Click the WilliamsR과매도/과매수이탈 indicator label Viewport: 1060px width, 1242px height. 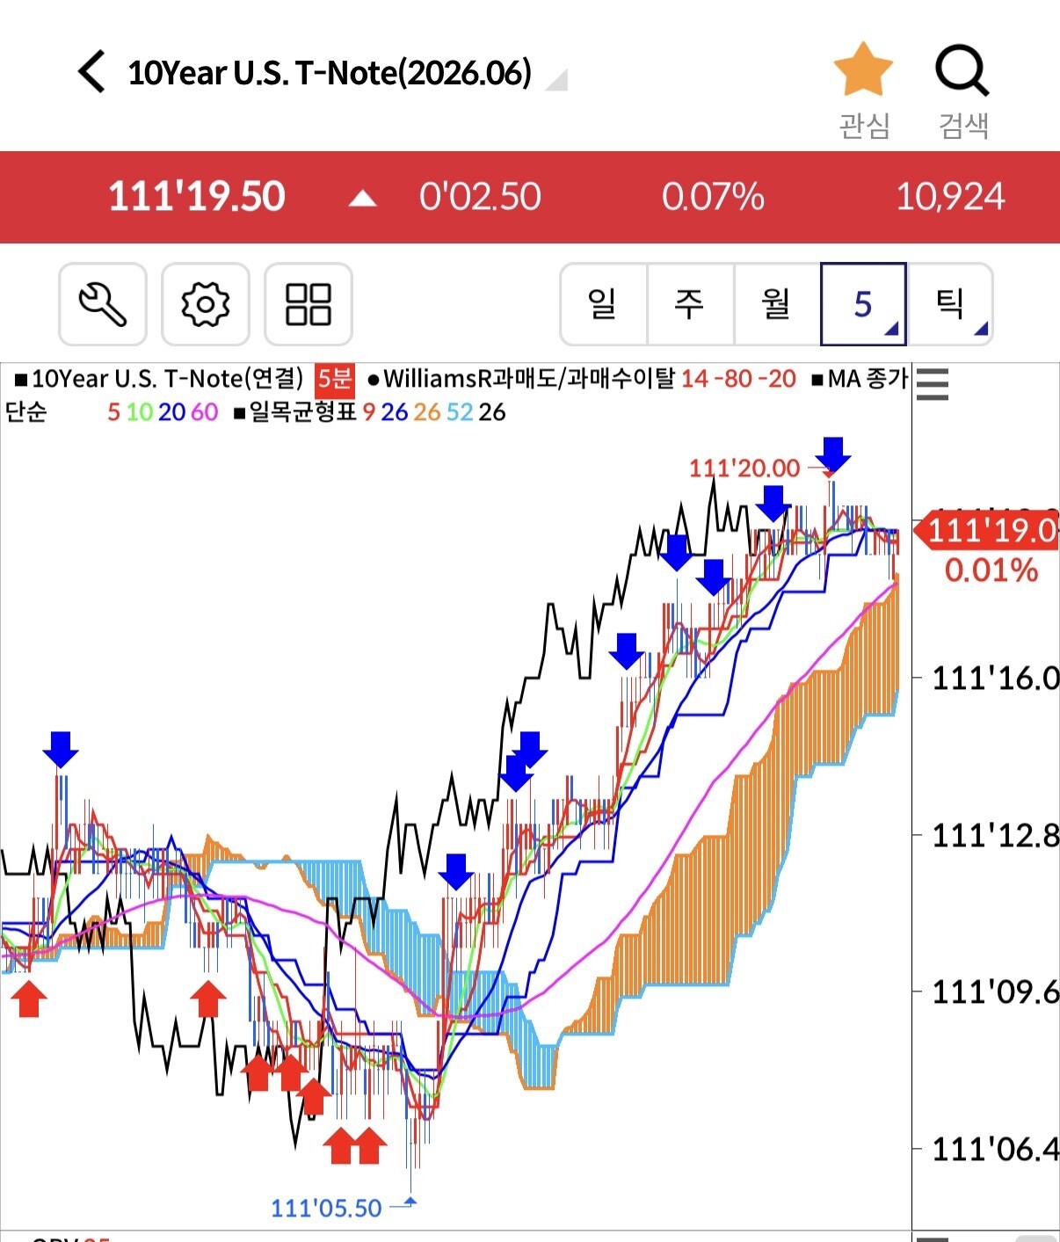[x=529, y=379]
